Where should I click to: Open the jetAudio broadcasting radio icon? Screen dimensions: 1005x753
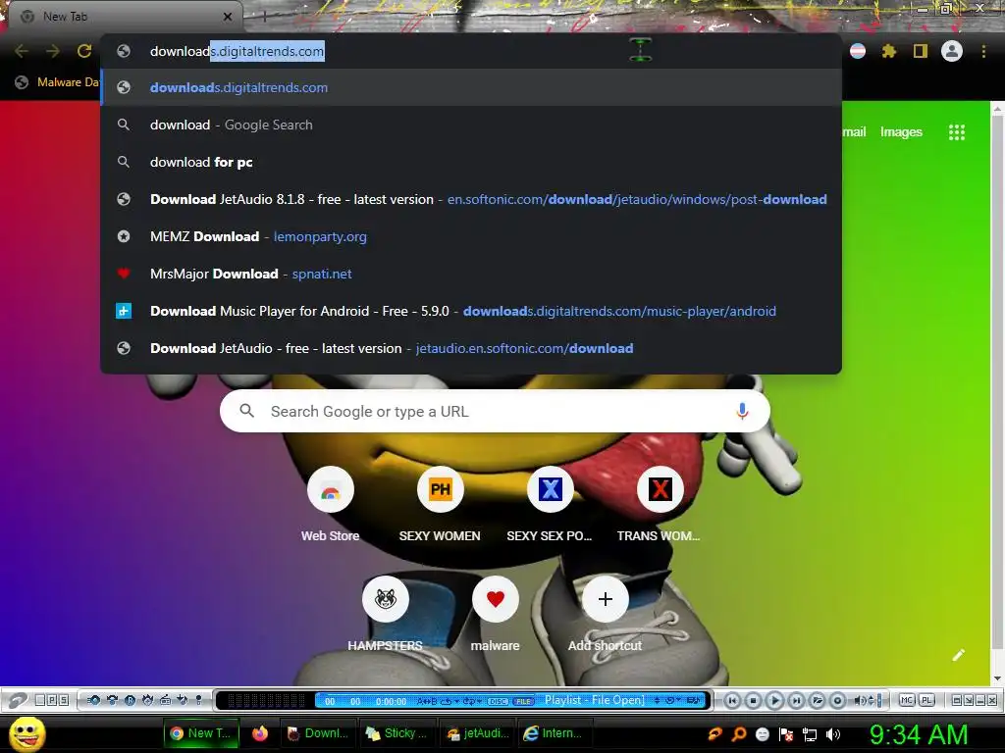tap(165, 700)
